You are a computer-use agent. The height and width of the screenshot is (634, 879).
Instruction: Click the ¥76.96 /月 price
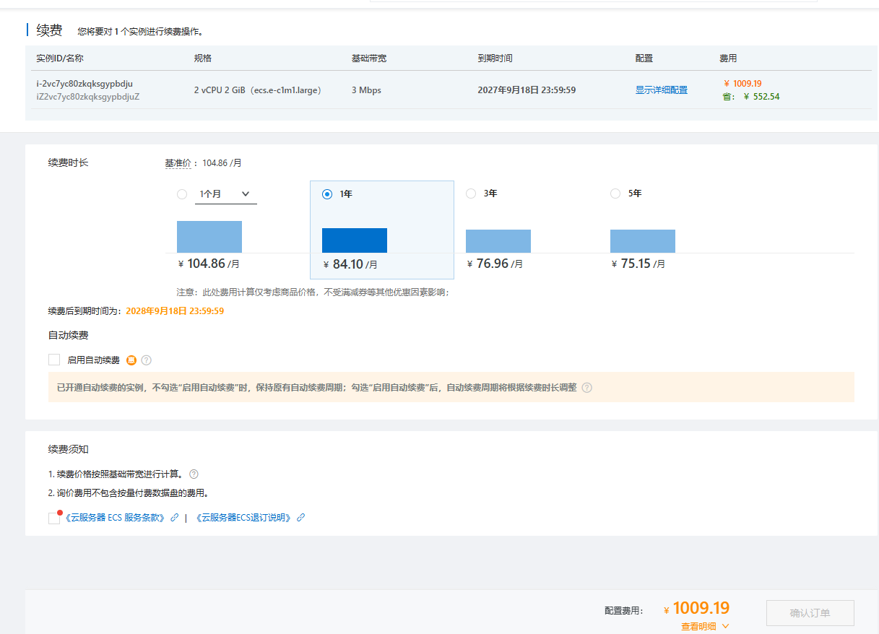tap(495, 264)
